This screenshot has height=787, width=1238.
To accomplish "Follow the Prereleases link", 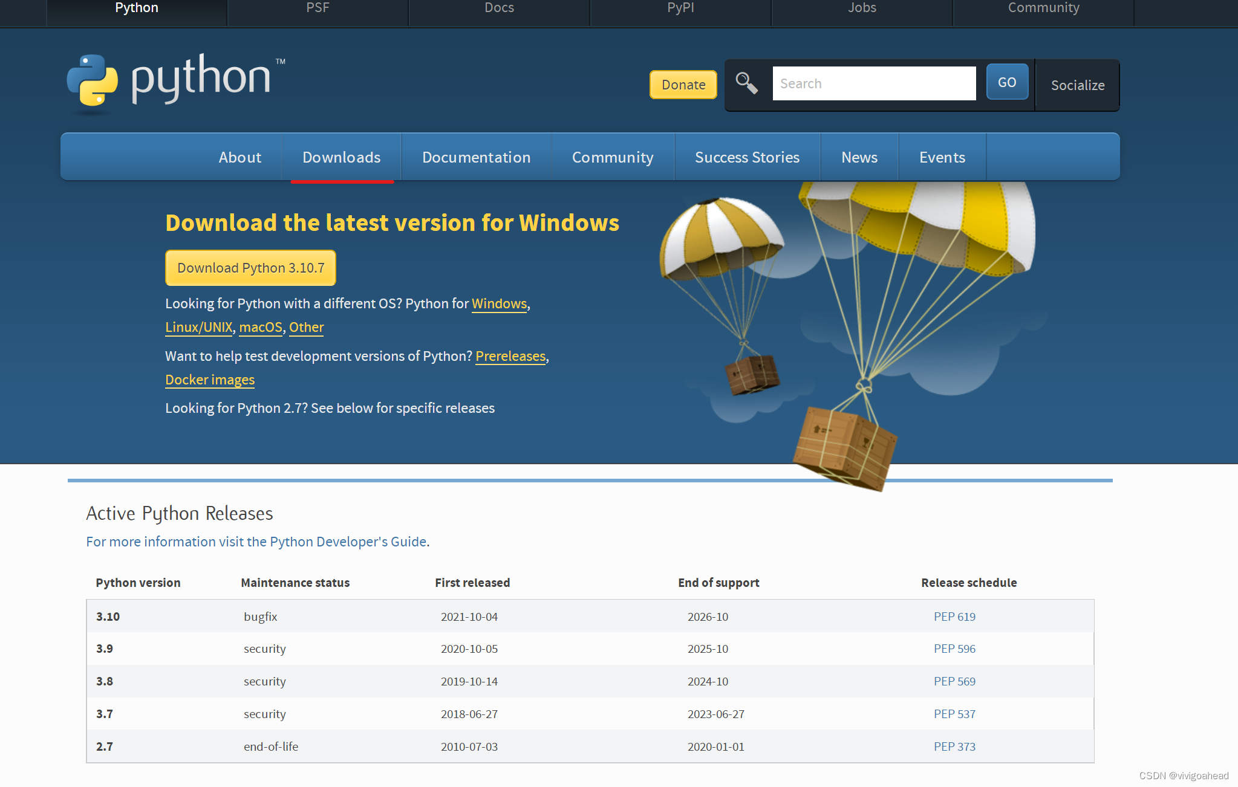I will tap(510, 356).
